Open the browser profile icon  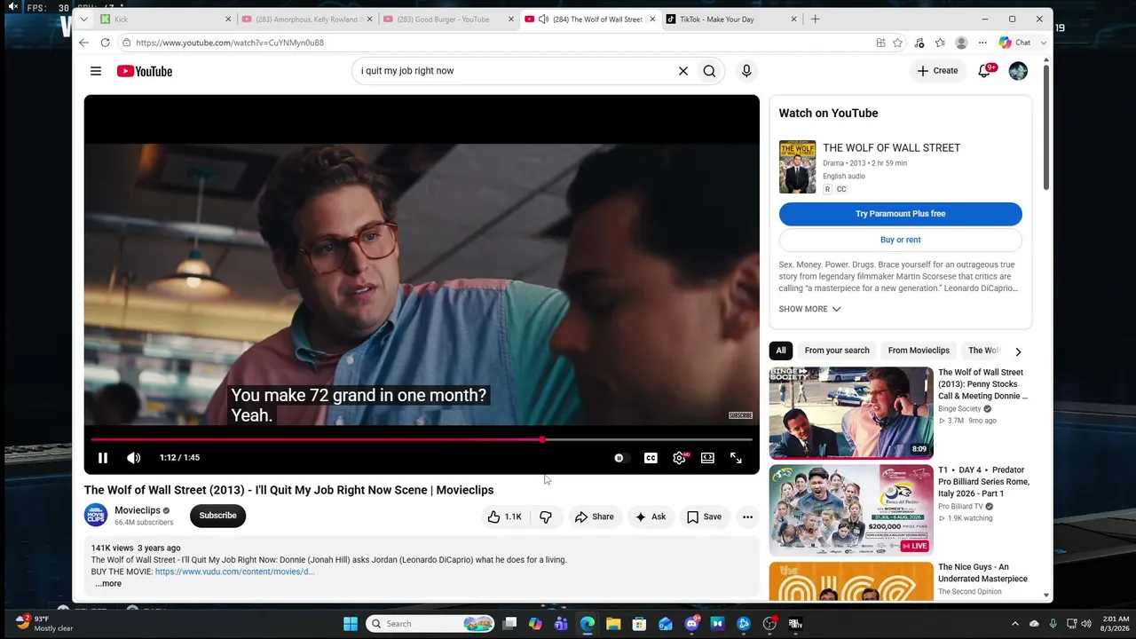pos(961,43)
